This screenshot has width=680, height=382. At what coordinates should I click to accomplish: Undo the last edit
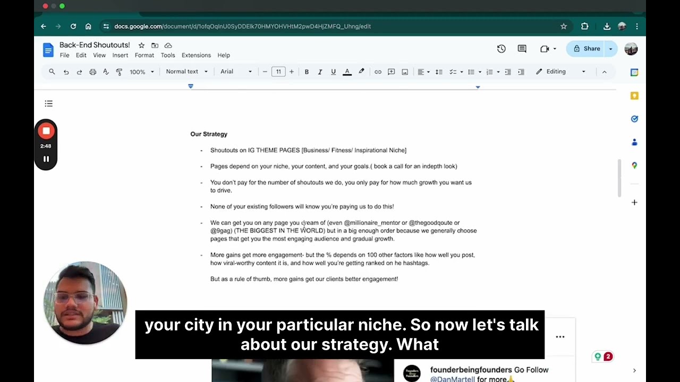point(66,72)
